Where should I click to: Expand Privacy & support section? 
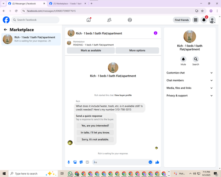point(190,96)
